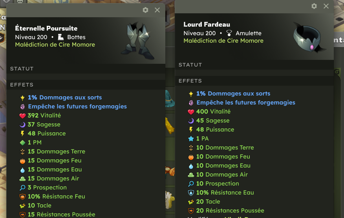
Task: Open settings gear in Lourd Fardeau window
Action: [314, 6]
